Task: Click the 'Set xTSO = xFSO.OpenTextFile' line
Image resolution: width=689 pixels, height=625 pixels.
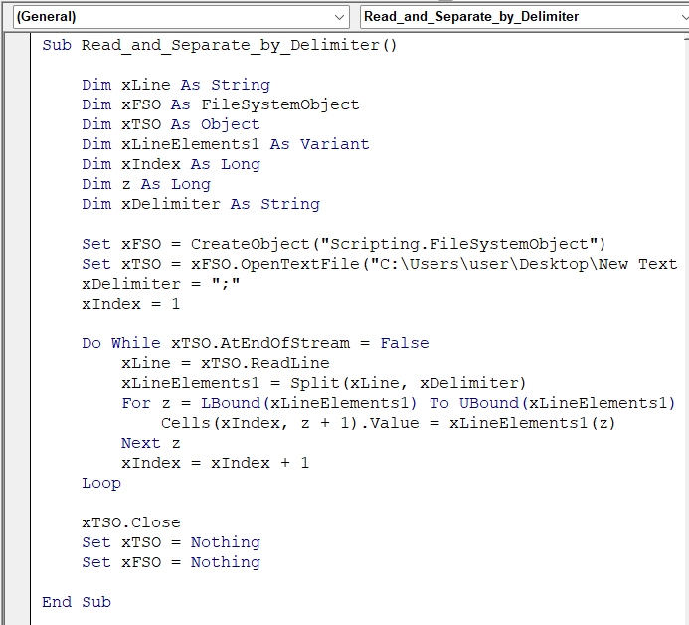Action: [380, 264]
